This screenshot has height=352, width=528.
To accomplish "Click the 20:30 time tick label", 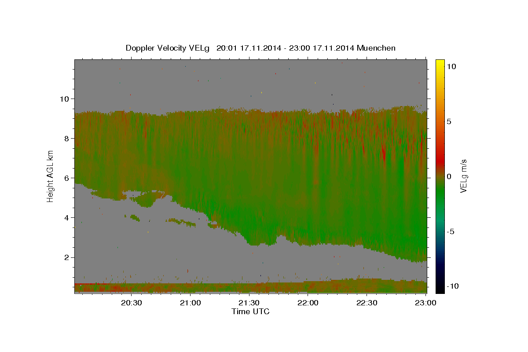I will coord(132,303).
